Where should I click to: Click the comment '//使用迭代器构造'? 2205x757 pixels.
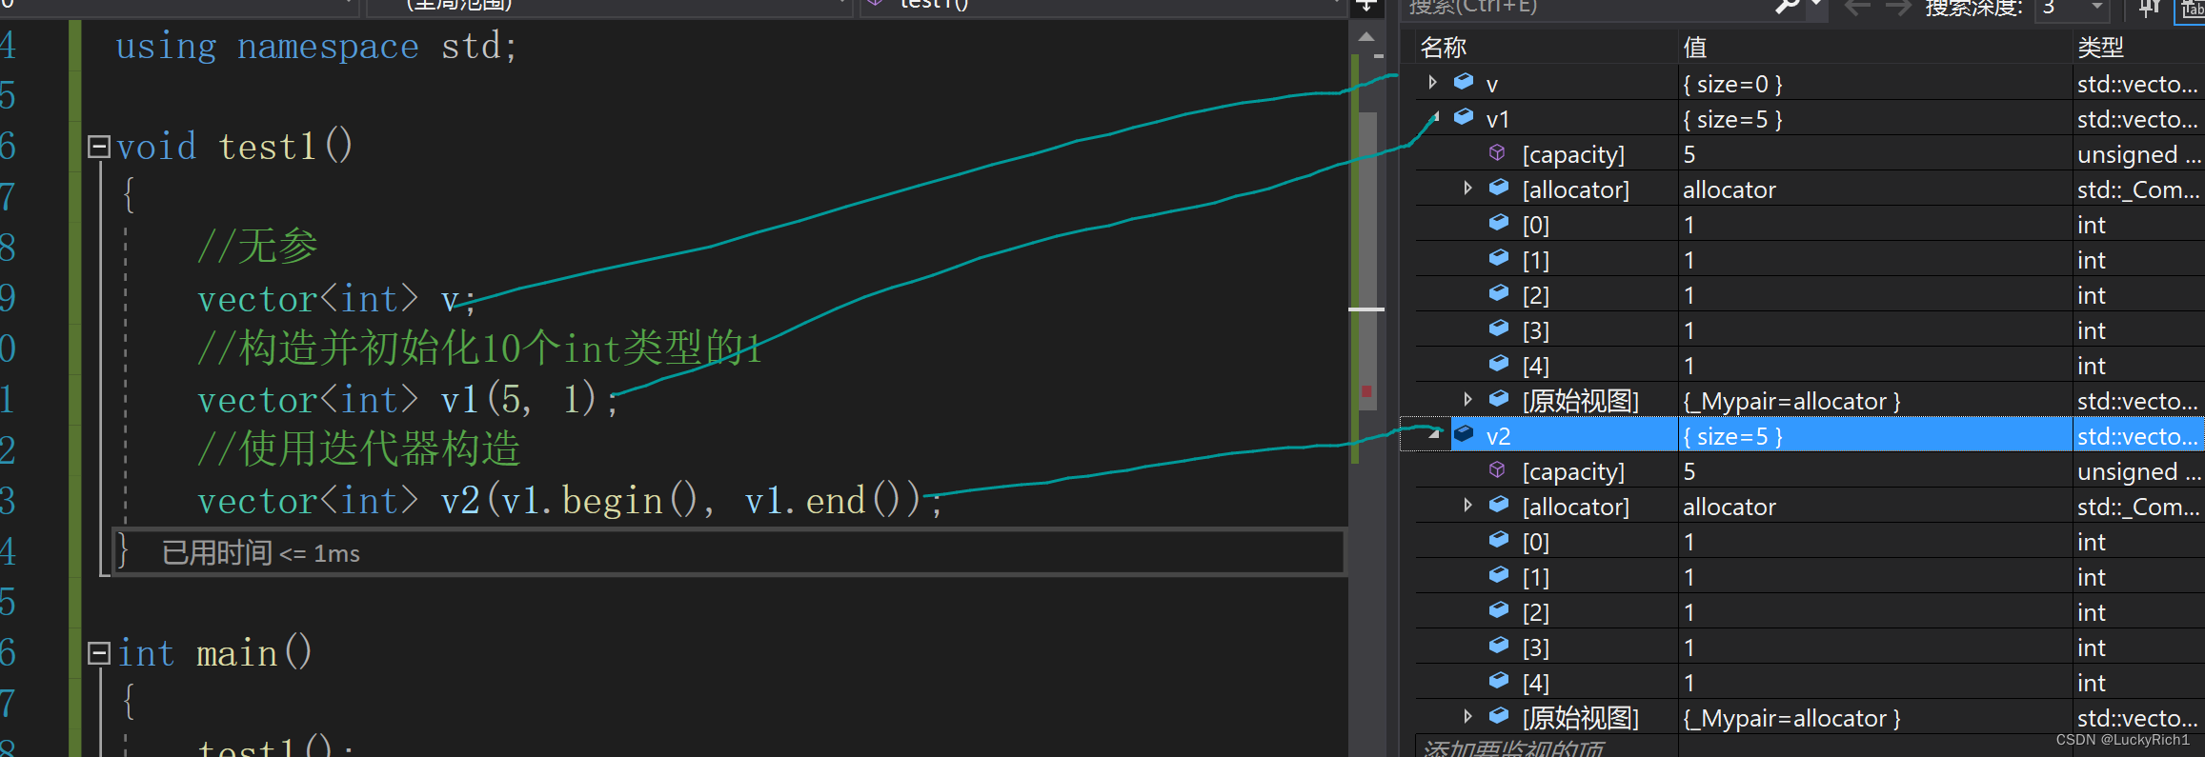click(x=359, y=448)
